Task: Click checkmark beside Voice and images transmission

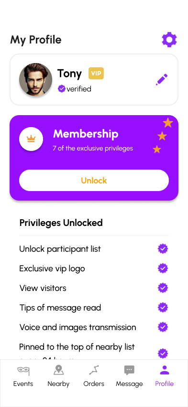Action: [163, 327]
